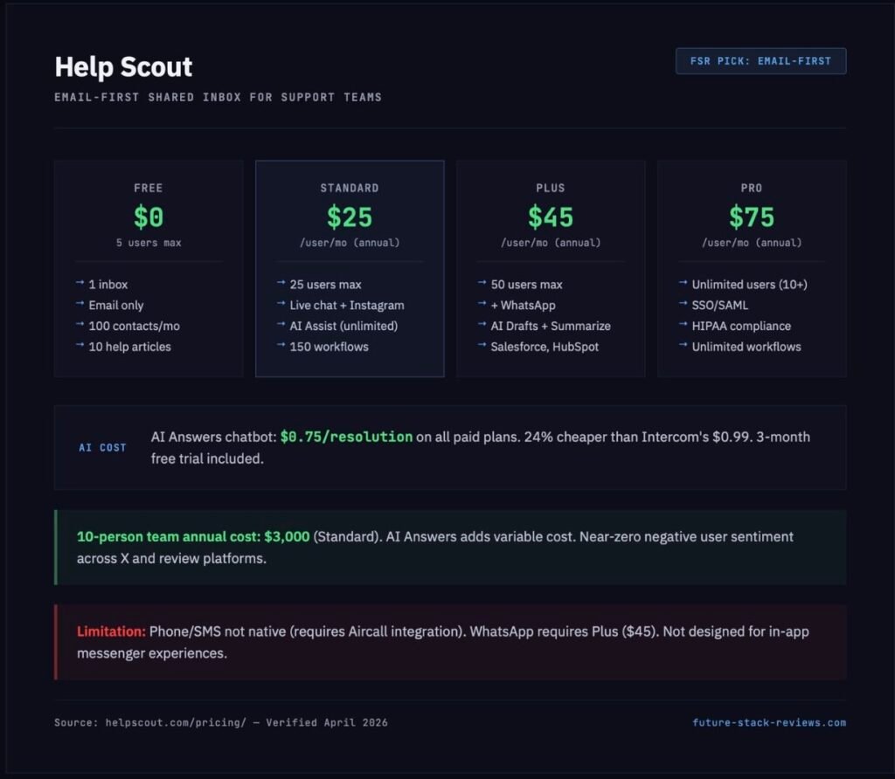Select the highlighted STANDARD plan card

tap(350, 268)
